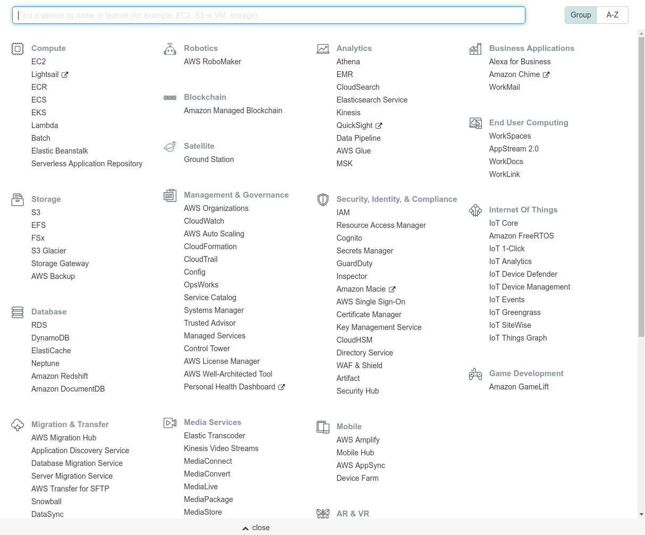Open Amazon Redshift
The height and width of the screenshot is (535, 646).
click(x=59, y=376)
